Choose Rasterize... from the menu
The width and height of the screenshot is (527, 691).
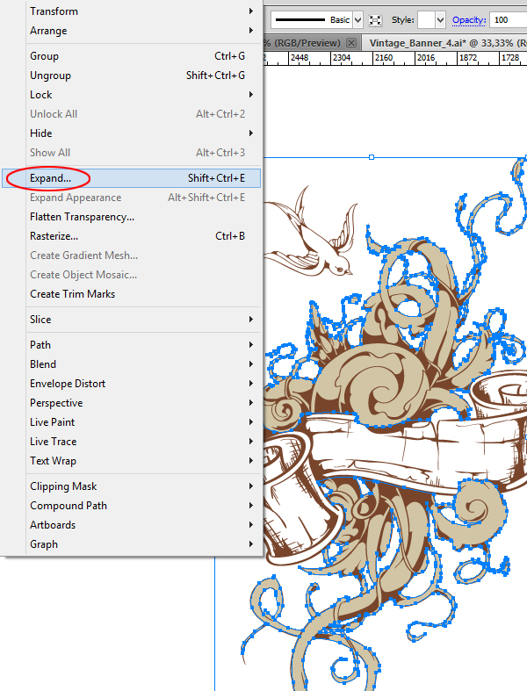tap(131, 236)
